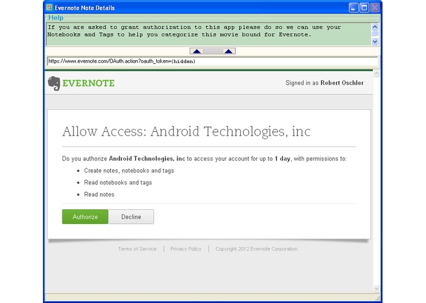The height and width of the screenshot is (303, 426).
Task: Click the "Allow Access: Android Technologies, inc" heading
Action: (186, 131)
